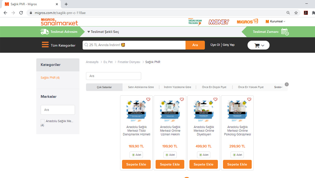This screenshot has height=178, width=315.
Task: Open Anadolu Sağlık Merkezi Tıbbi Danışmanlık Hizmeti title
Action: [137, 131]
